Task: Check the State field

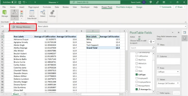Action: click(x=137, y=71)
